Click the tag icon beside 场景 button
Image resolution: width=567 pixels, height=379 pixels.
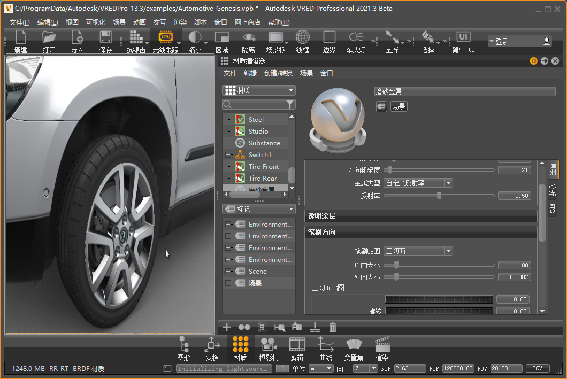click(381, 106)
